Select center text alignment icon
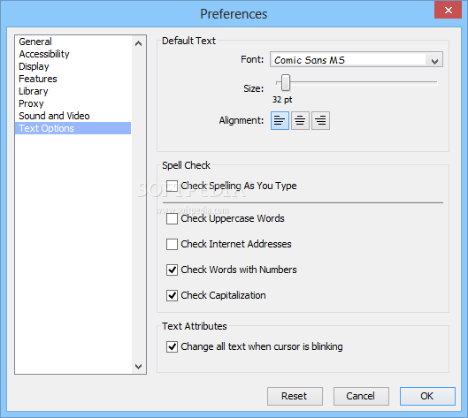The height and width of the screenshot is (418, 468). (x=300, y=120)
